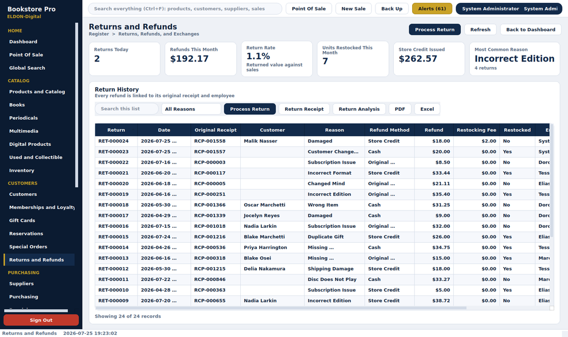Click customer Oscar Marchetti cell
This screenshot has width=568, height=337.
pyautogui.click(x=272, y=205)
